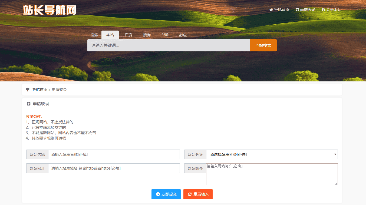
Task: Click the paper-plane icon on the 立即提交 button
Action: 158,194
